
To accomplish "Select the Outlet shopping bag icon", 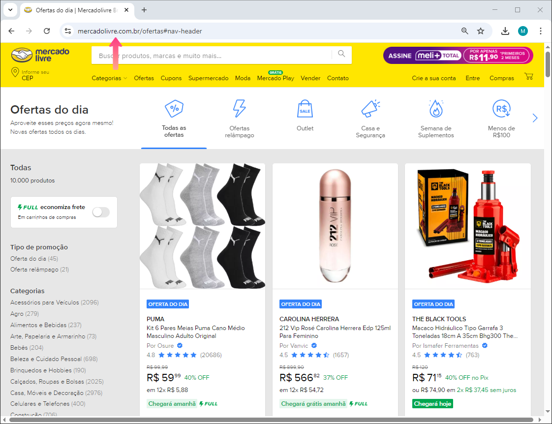I will pyautogui.click(x=305, y=109).
